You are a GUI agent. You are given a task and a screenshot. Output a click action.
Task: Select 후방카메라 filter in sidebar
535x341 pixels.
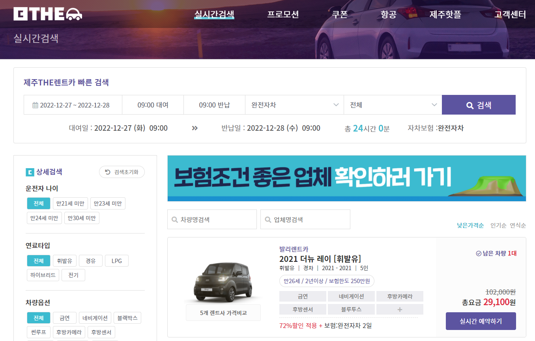(x=69, y=332)
